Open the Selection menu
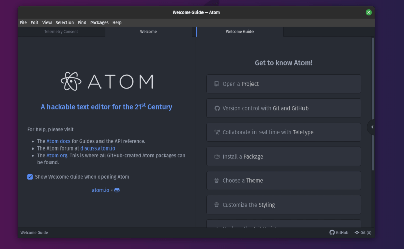This screenshot has width=404, height=249. [64, 23]
